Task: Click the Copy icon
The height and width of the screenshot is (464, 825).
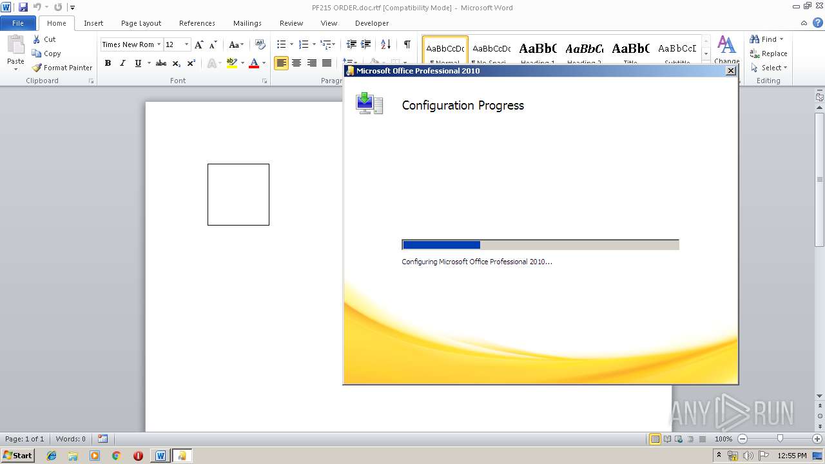Action: point(37,53)
